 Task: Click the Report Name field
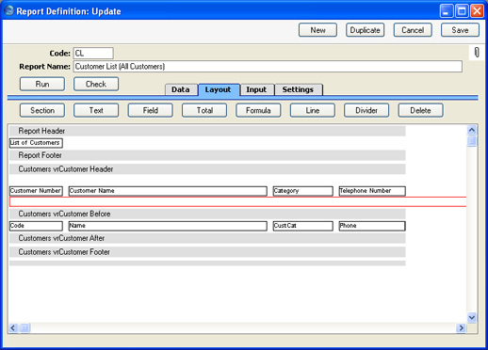pyautogui.click(x=268, y=67)
